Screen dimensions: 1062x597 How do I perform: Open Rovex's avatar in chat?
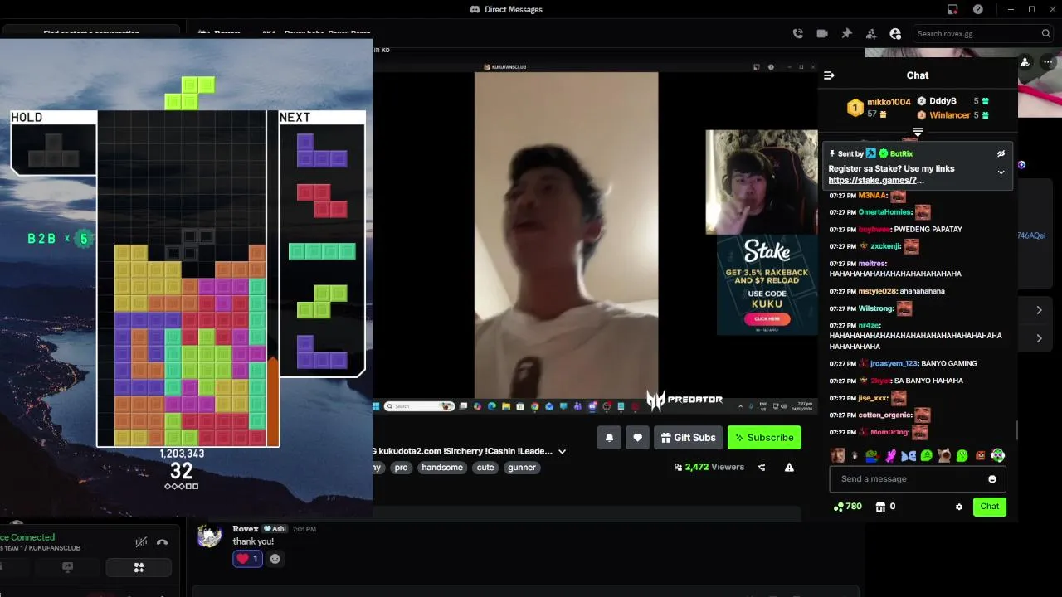(209, 536)
